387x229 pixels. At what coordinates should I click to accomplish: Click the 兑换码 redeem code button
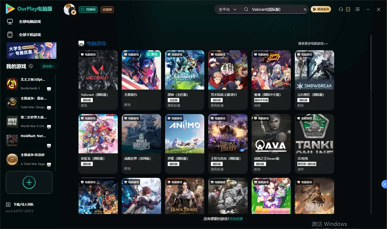click(88, 10)
